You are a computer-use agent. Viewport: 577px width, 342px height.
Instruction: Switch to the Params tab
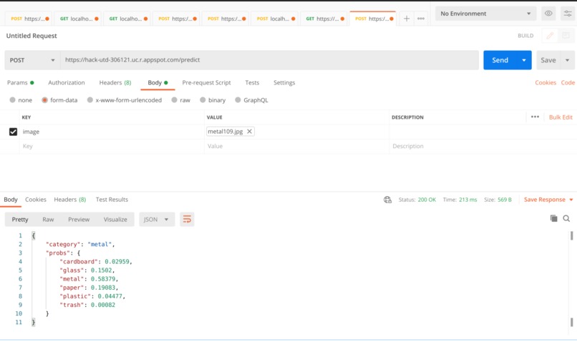[x=21, y=83]
